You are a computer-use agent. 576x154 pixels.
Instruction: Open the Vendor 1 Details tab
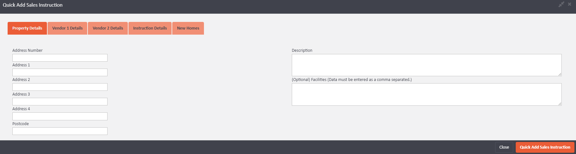(x=67, y=28)
